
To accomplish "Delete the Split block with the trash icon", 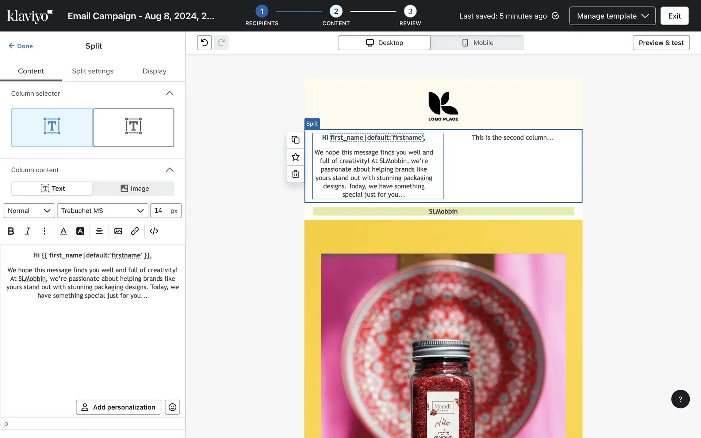I will [x=295, y=174].
